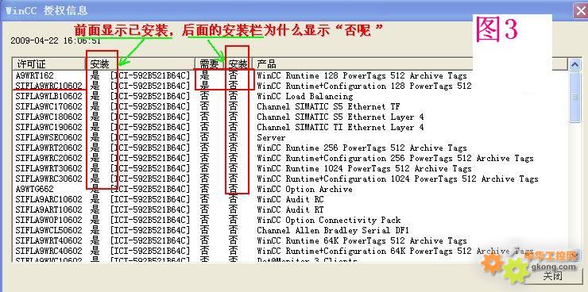
Task: Close the WinCC 授权信息 window with X
Action: [580, 11]
